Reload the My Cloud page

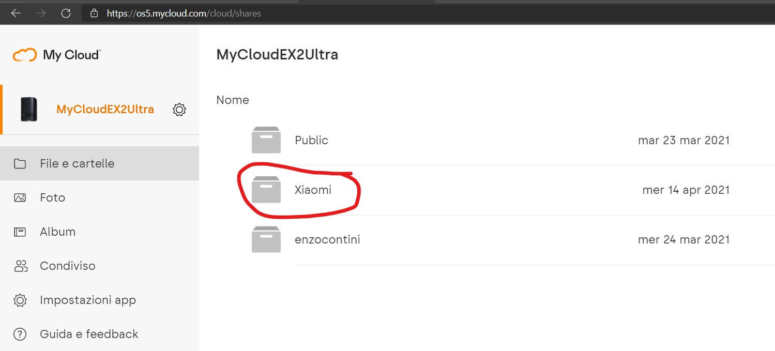click(66, 13)
